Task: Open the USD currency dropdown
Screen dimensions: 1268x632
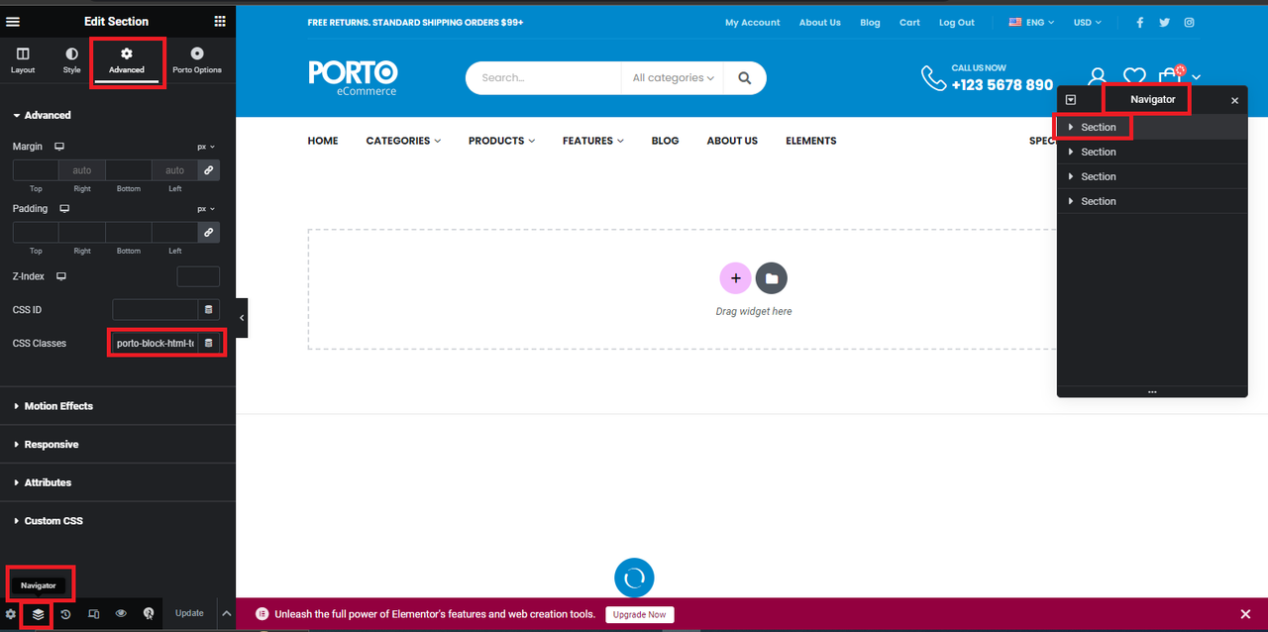Action: tap(1087, 23)
